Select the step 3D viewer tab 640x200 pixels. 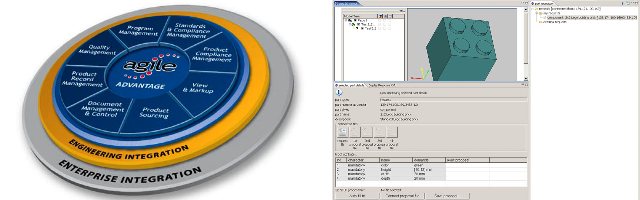pyautogui.click(x=347, y=4)
